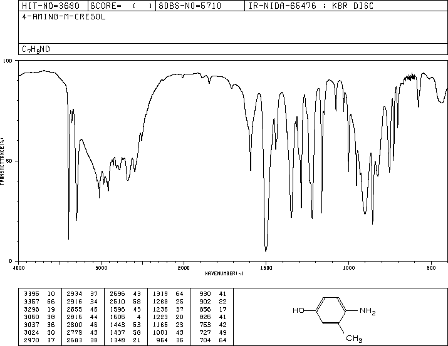Click the 1223 peak table value
The height and width of the screenshot is (346, 448).
(x=160, y=317)
